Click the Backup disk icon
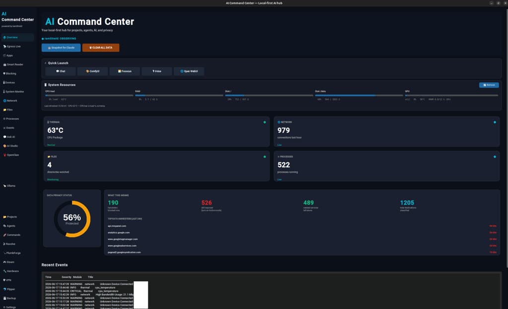This screenshot has height=309, width=508. click(4, 298)
